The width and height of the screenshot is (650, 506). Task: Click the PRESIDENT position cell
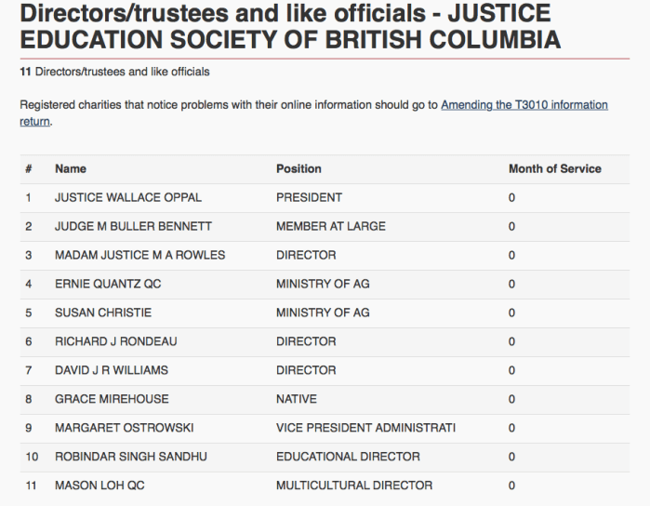309,197
